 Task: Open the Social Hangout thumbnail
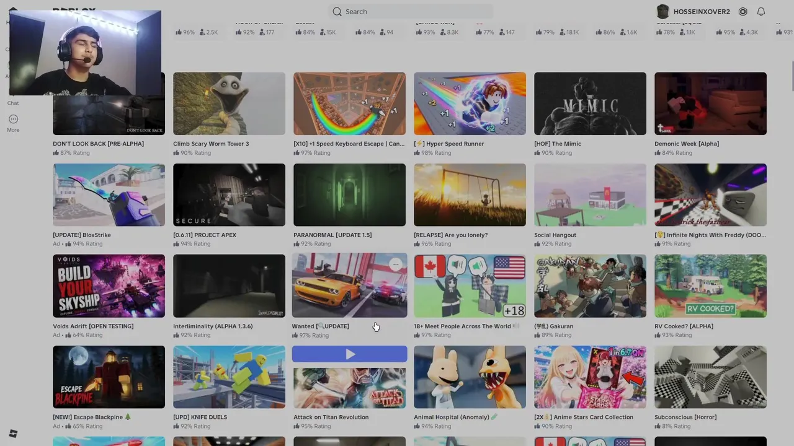[x=590, y=195]
